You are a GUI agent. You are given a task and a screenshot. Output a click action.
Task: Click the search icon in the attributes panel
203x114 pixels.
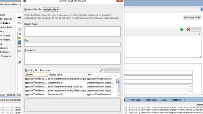(x=20, y=29)
